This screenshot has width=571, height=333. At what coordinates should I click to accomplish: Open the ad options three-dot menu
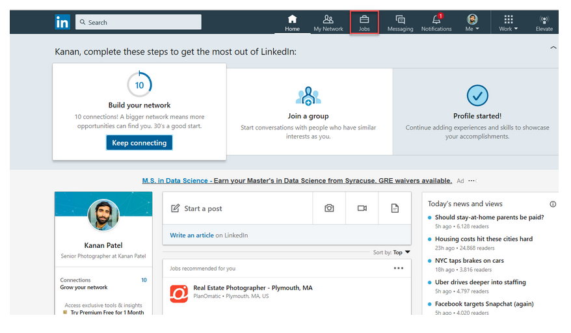pyautogui.click(x=471, y=181)
